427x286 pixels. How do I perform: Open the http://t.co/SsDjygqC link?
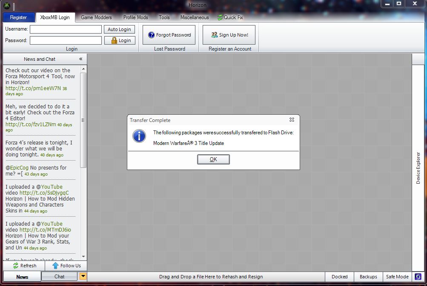click(x=44, y=193)
